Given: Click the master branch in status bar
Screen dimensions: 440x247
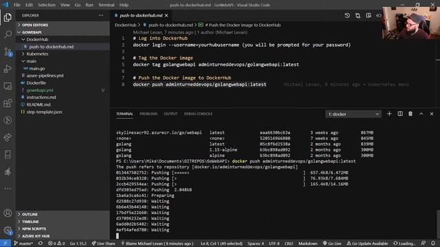Looking at the screenshot, I should pos(23,244).
